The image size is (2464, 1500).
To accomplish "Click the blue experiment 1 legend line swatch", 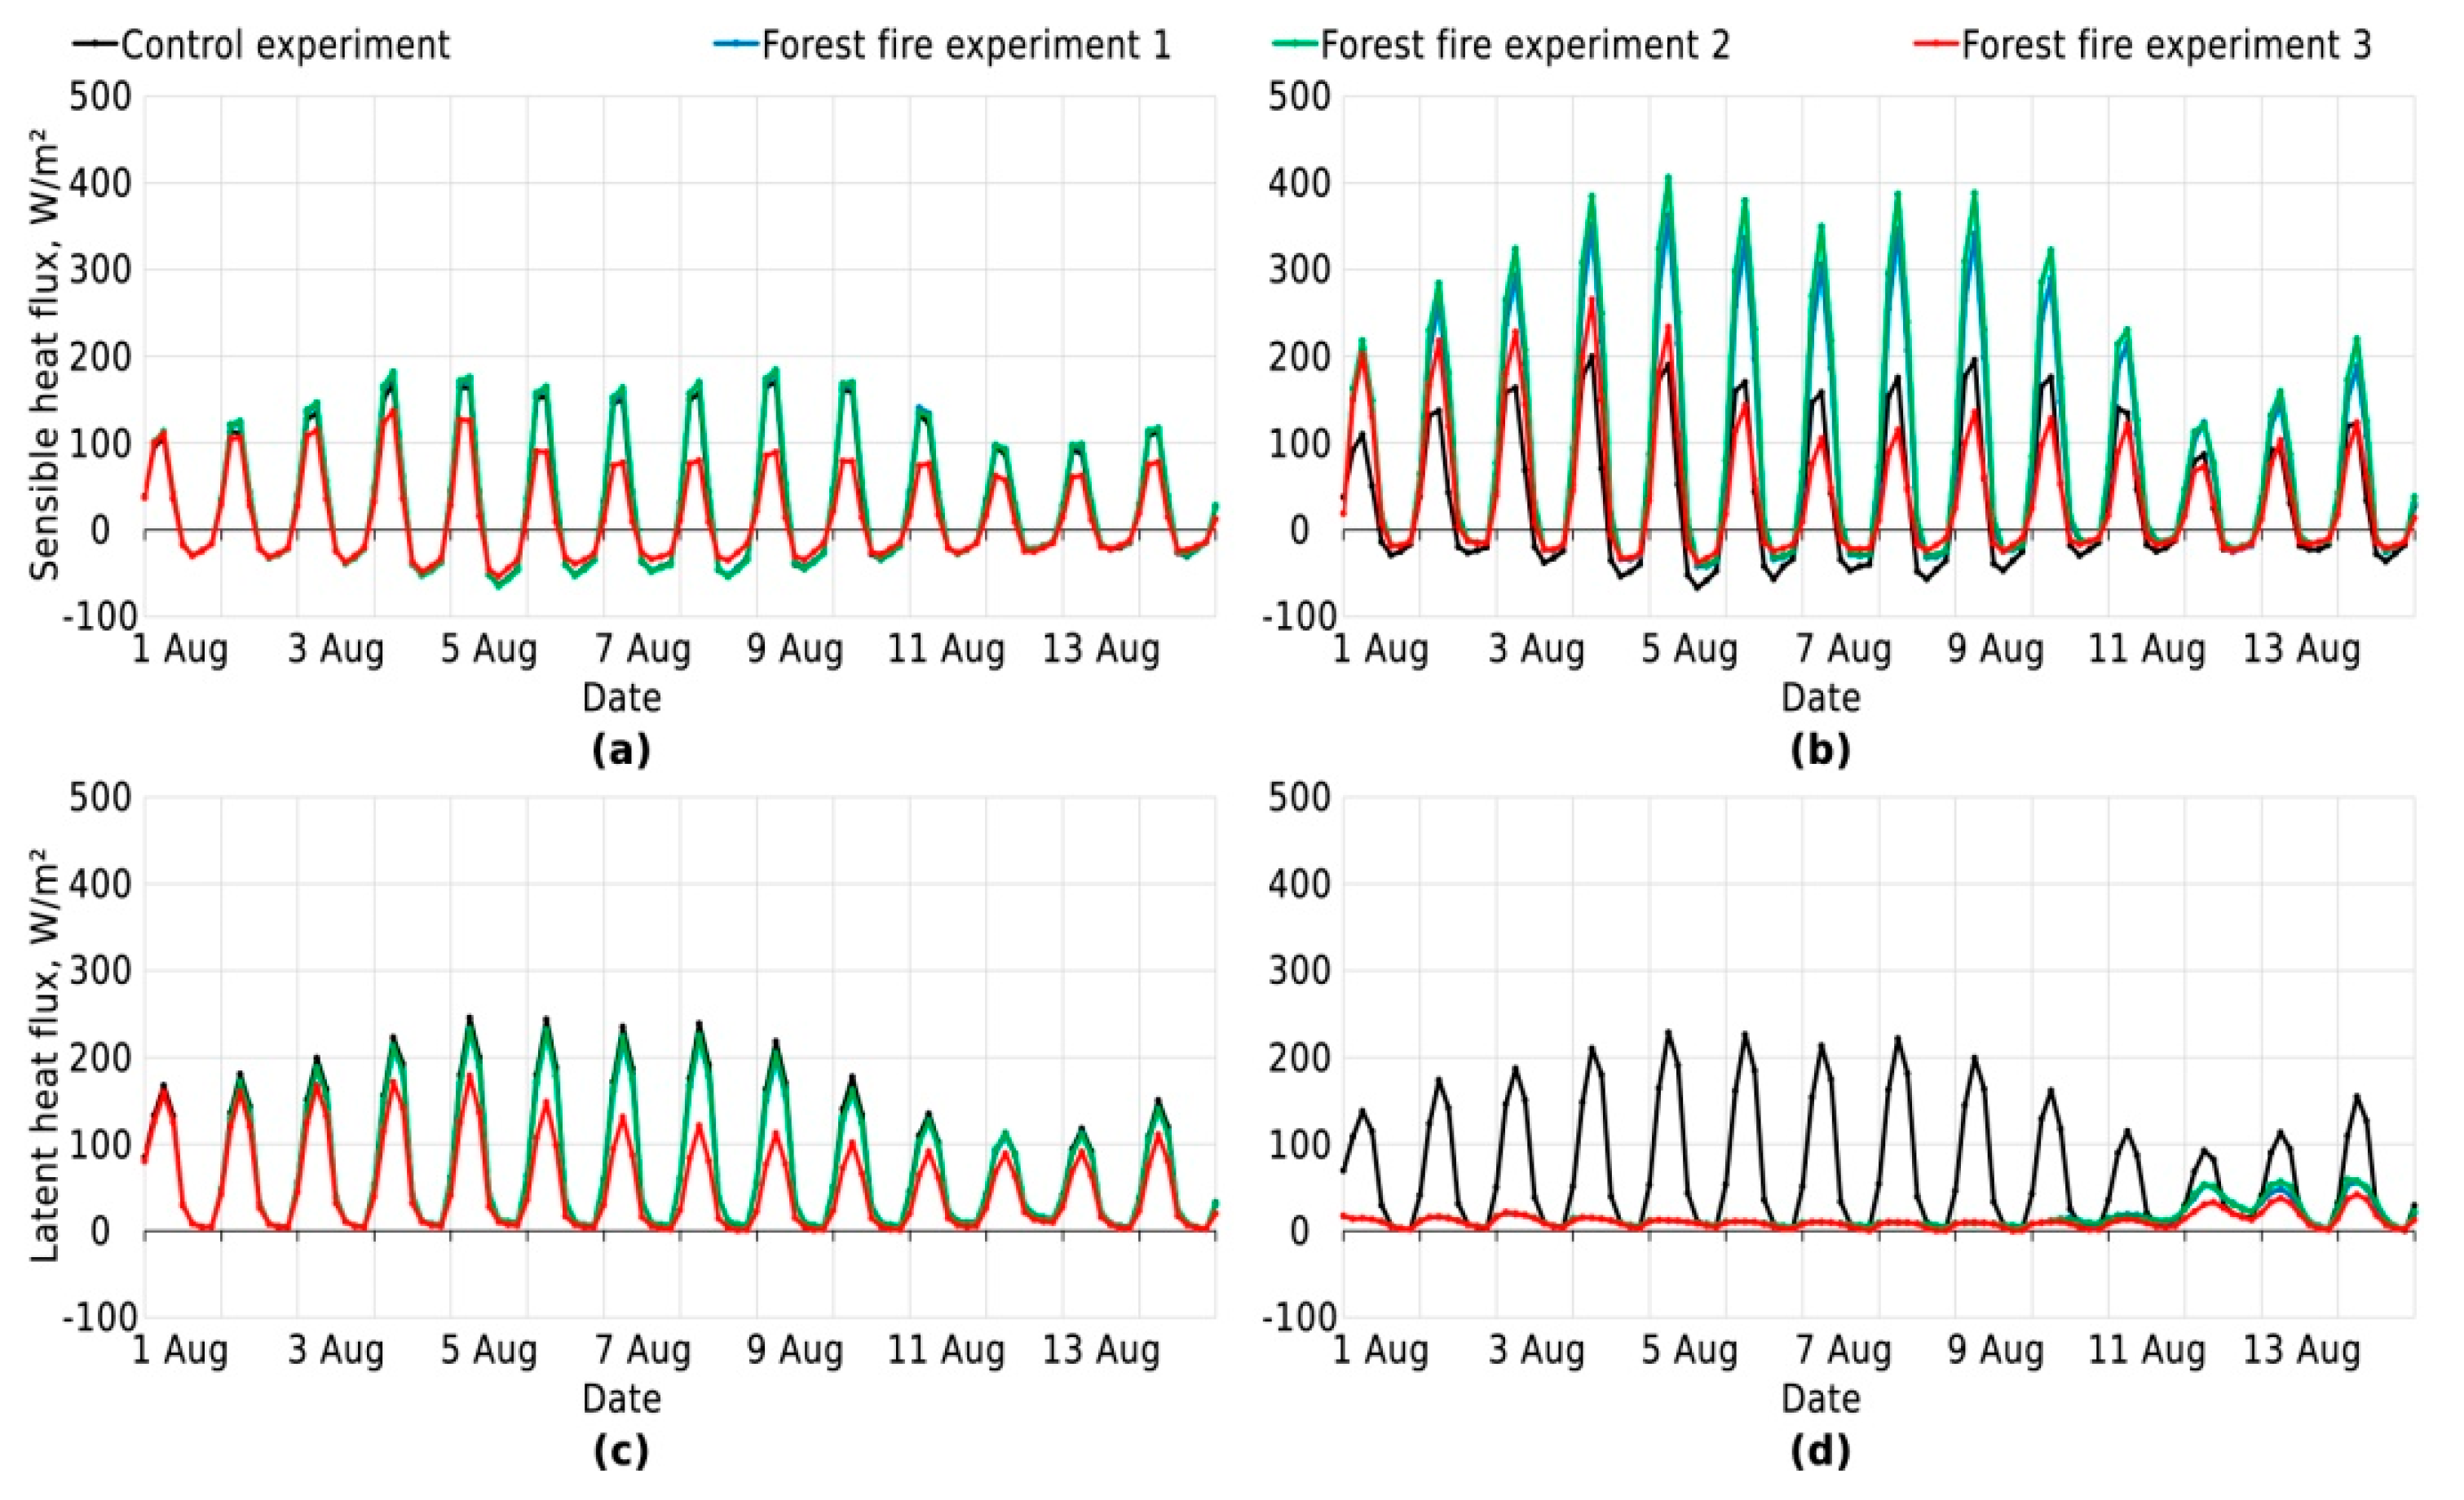I will pos(737,45).
